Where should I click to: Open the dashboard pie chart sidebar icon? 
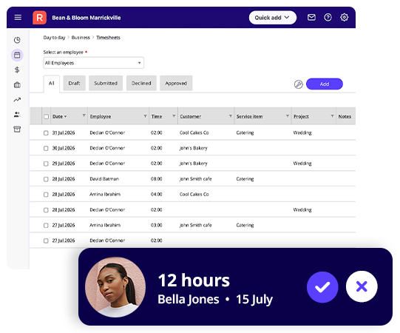coord(17,40)
